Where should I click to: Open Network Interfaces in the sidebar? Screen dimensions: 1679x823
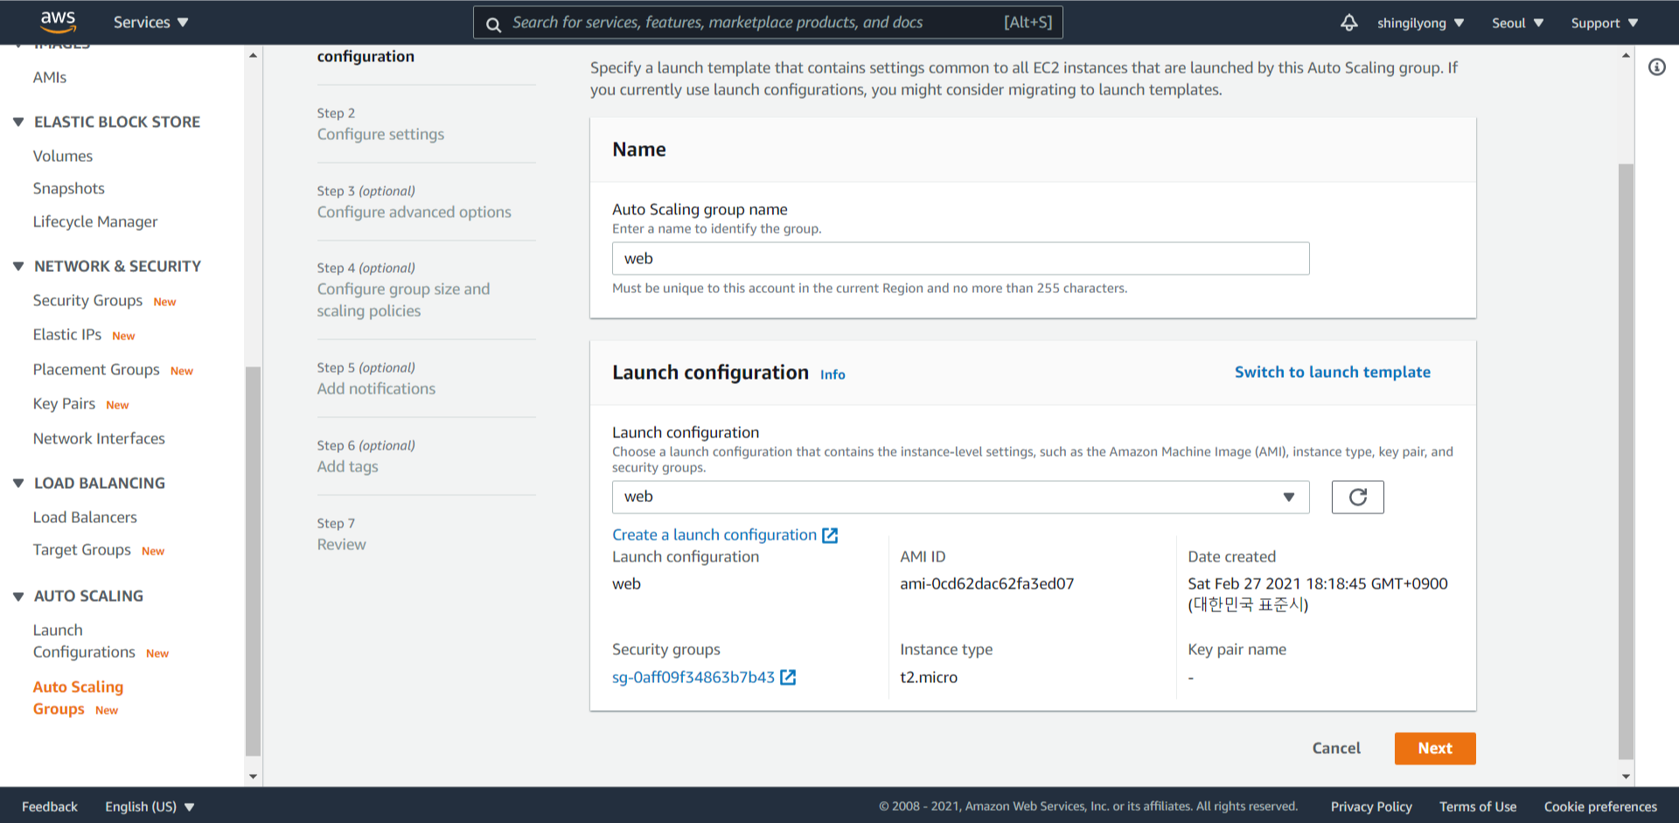point(99,438)
